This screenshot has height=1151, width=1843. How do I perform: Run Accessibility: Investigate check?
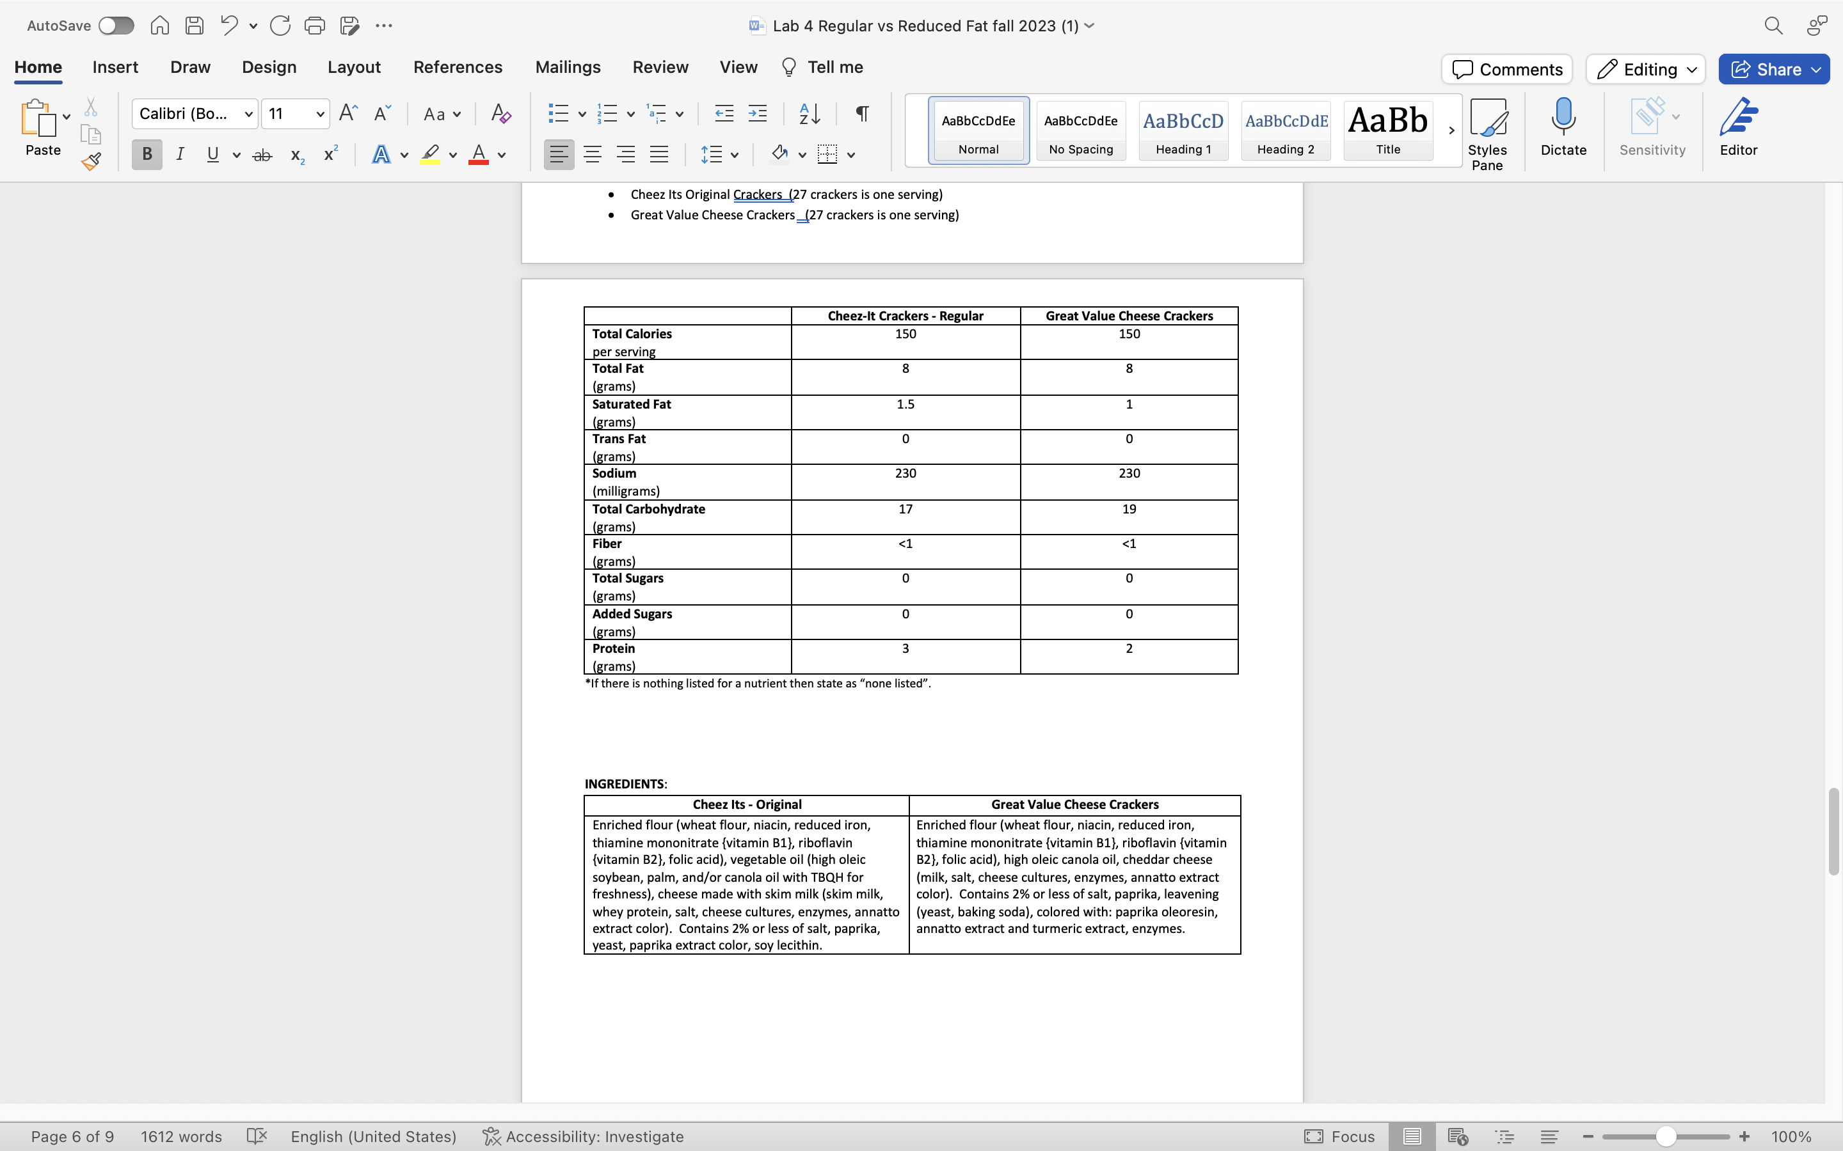tap(582, 1136)
